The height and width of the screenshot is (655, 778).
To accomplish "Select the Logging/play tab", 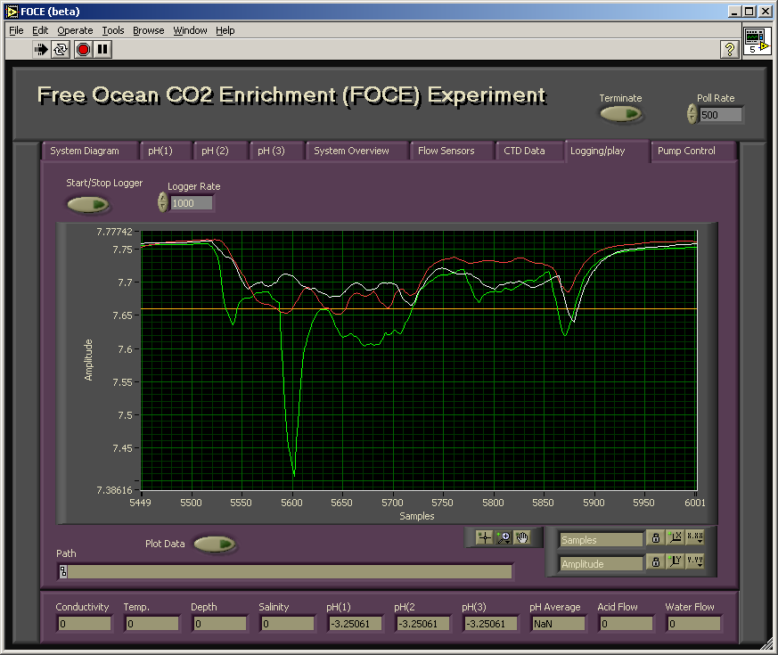I will pos(607,151).
